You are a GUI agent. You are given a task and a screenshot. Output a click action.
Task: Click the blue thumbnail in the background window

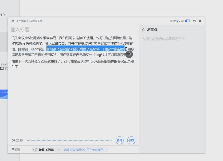pyautogui.click(x=4, y=94)
